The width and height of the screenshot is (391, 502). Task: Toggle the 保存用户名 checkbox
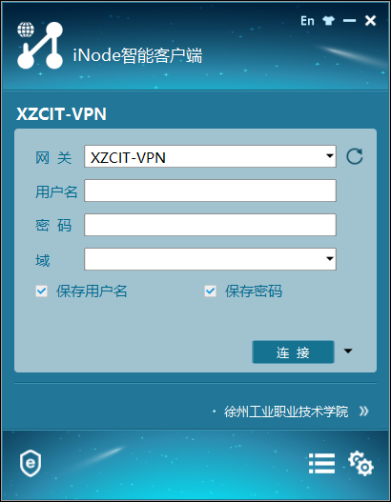41,291
